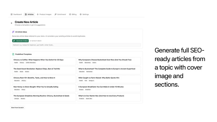Click the 'or narrow it down' text
Screen dimensions: 217x122
click(36, 41)
